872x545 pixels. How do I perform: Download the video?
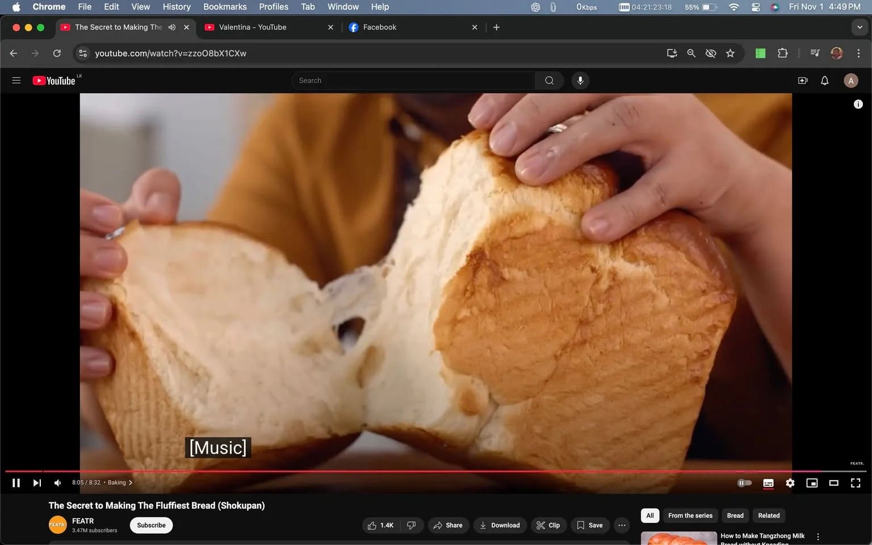click(500, 525)
